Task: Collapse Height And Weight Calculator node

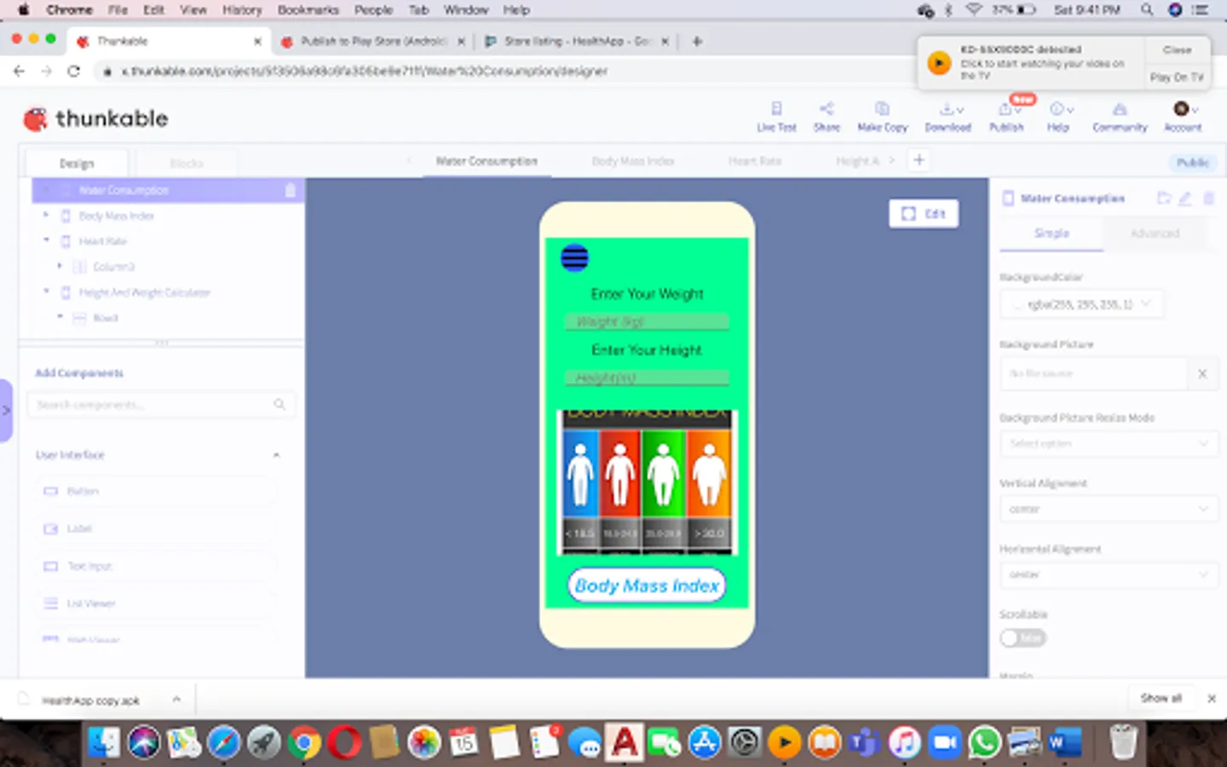Action: click(46, 292)
